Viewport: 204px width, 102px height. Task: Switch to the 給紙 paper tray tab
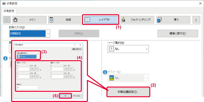65,20
